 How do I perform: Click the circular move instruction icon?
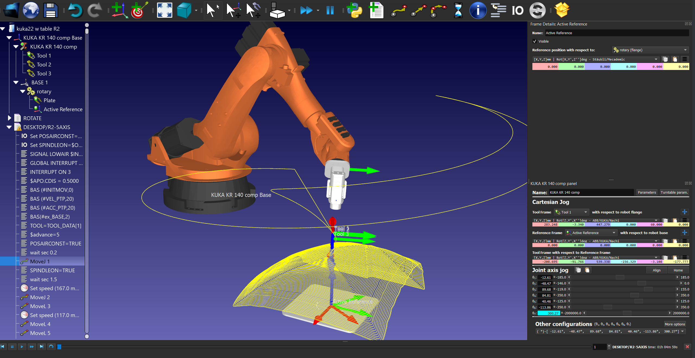(438, 10)
